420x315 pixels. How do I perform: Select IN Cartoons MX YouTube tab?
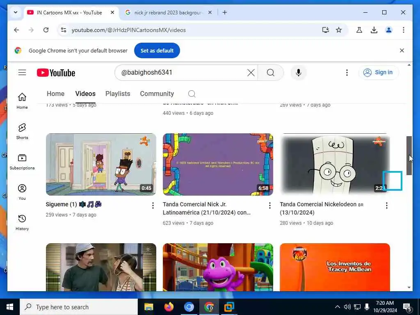click(x=70, y=13)
